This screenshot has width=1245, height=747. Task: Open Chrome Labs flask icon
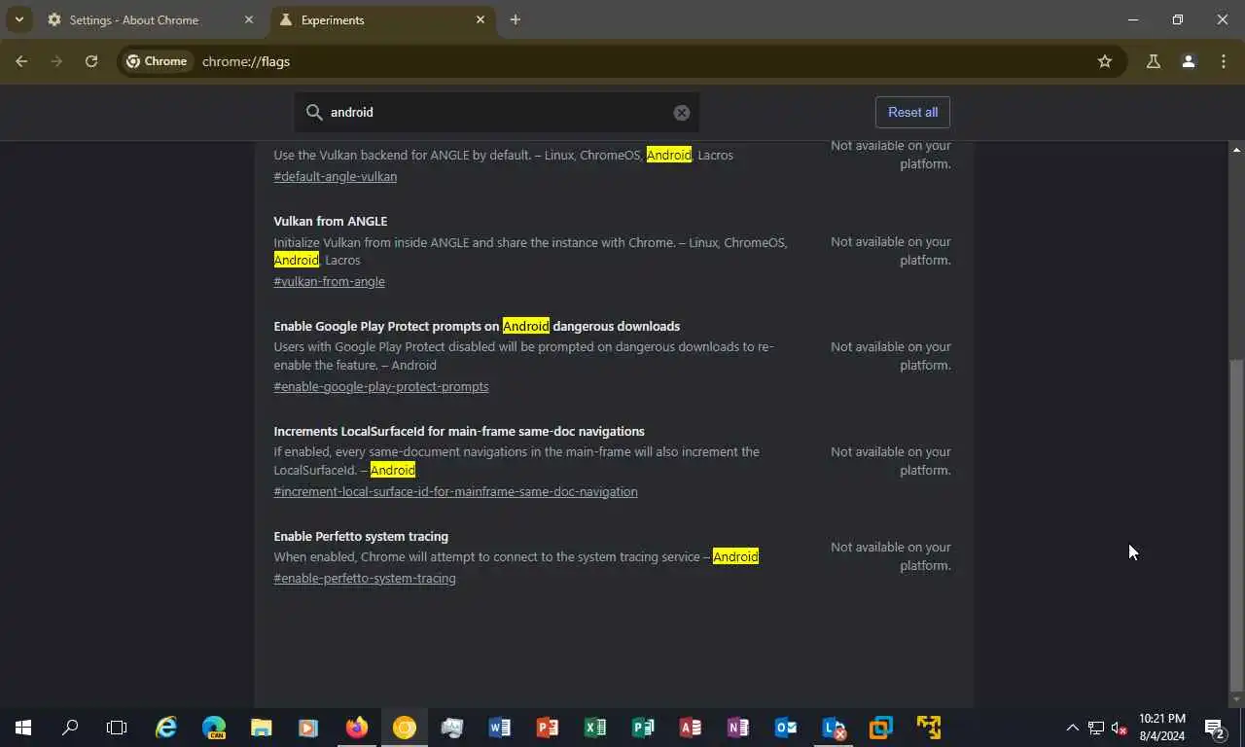click(x=1154, y=61)
